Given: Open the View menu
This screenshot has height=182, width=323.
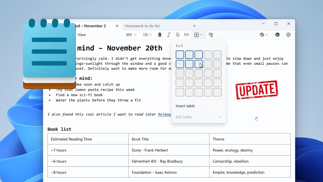Looking at the screenshot, I should pyautogui.click(x=82, y=35).
